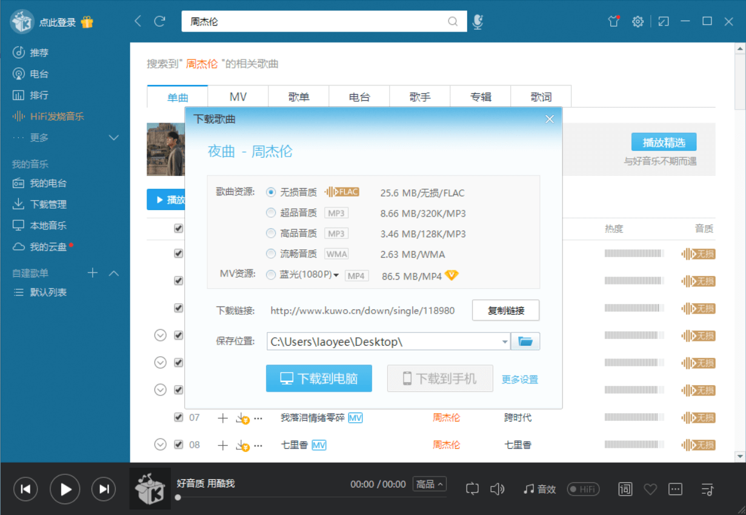
Task: Click the 下载到电脑 button
Action: [x=319, y=379]
